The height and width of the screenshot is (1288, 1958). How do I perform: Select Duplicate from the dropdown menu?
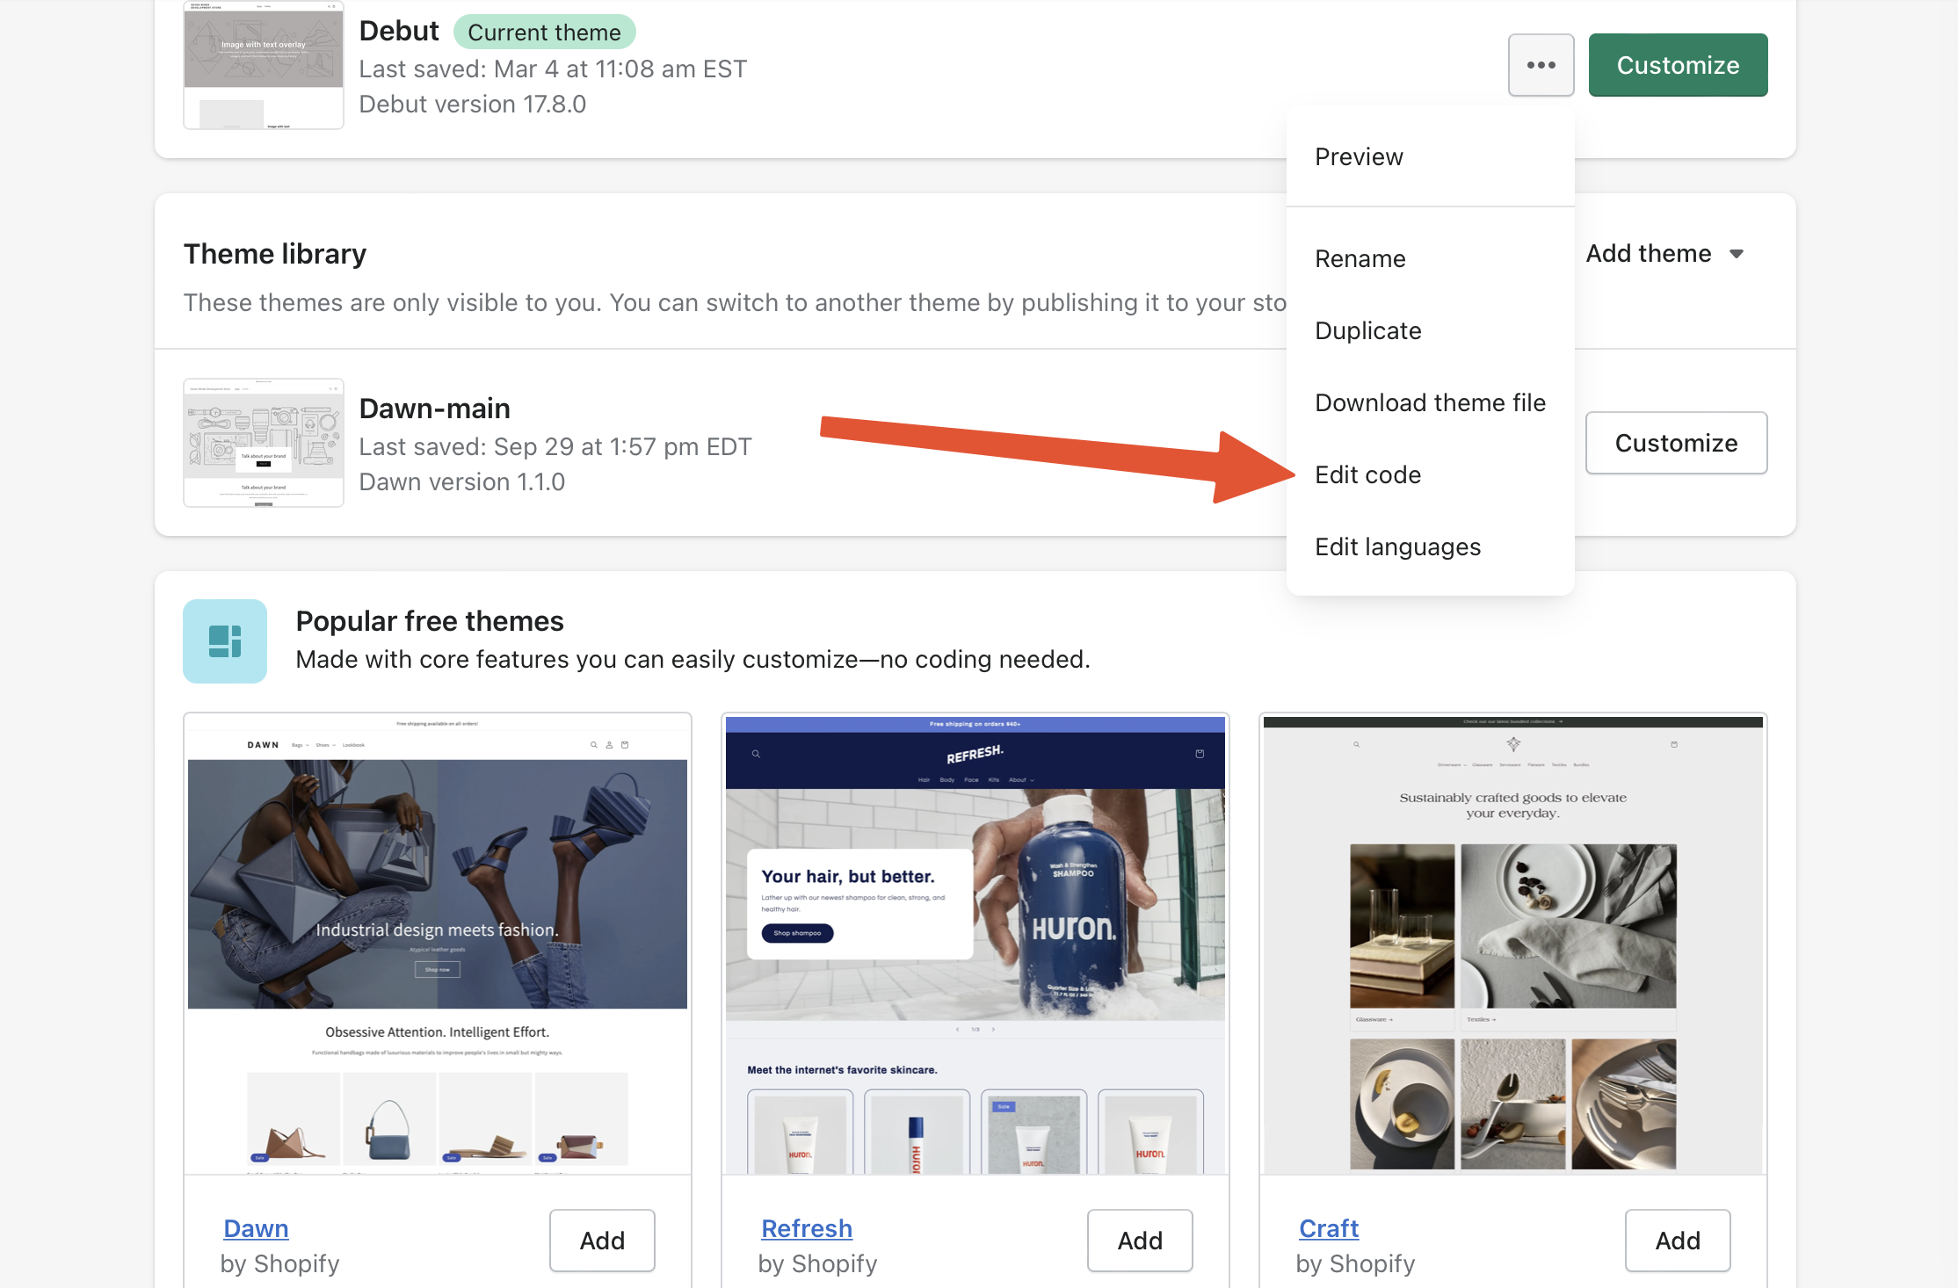coord(1367,330)
